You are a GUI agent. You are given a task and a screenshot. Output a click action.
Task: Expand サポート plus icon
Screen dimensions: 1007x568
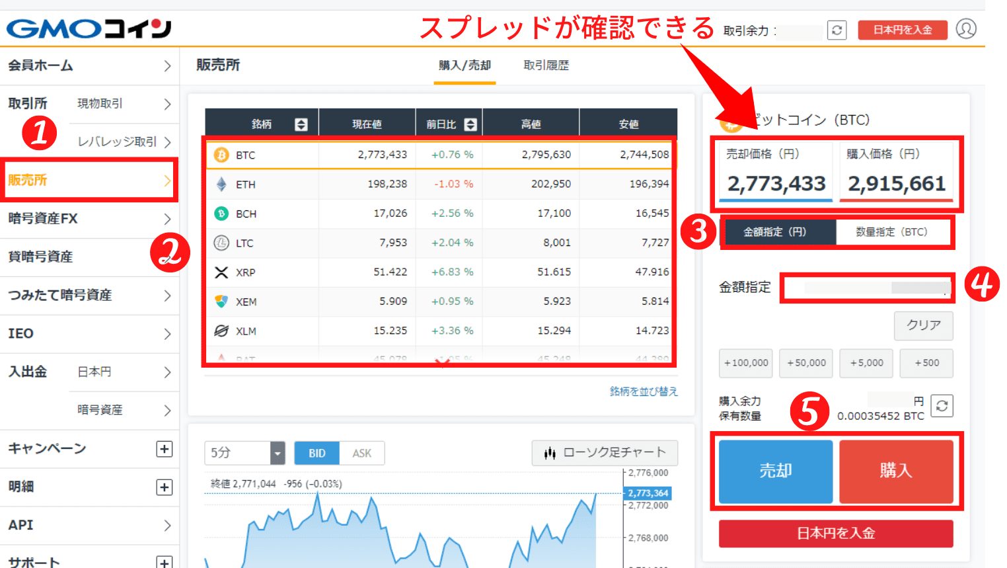(164, 562)
